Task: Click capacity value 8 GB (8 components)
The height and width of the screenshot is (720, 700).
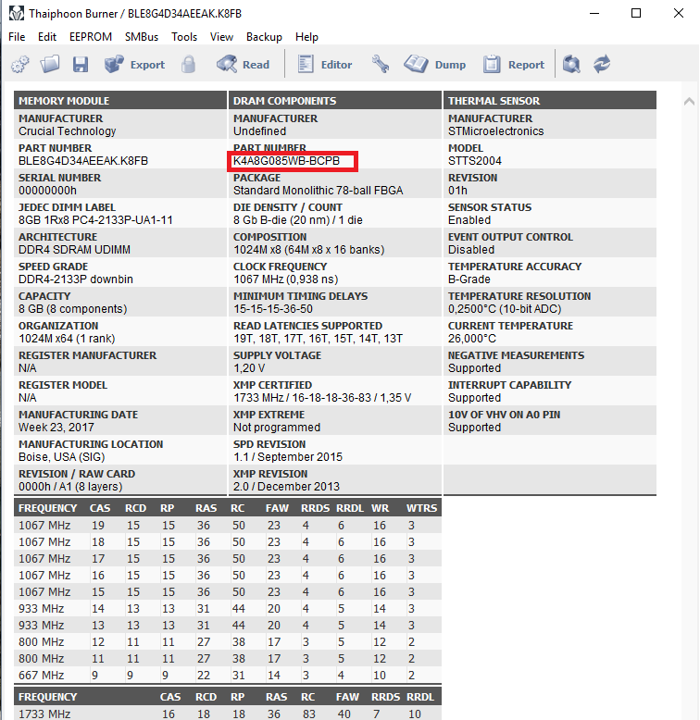Action: pyautogui.click(x=72, y=309)
